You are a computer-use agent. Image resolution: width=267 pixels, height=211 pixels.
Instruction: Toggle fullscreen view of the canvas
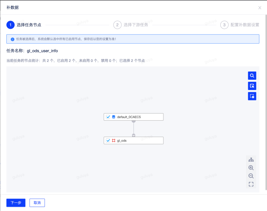(x=251, y=184)
